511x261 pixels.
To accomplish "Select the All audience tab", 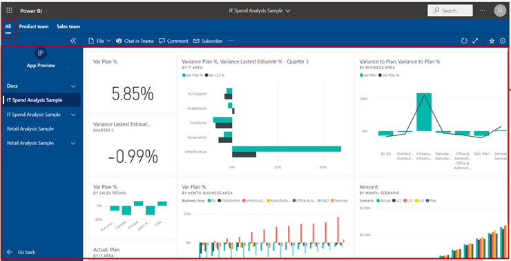I will click(x=8, y=27).
